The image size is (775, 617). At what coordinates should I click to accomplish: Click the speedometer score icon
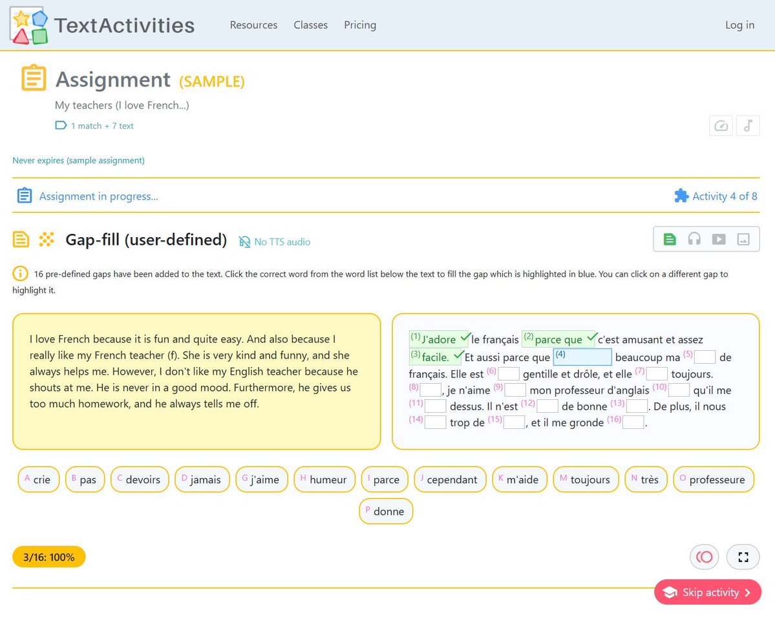[x=721, y=125]
